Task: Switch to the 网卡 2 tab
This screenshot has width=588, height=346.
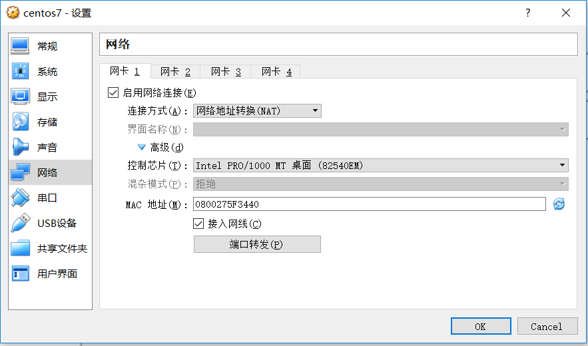Action: coord(176,72)
